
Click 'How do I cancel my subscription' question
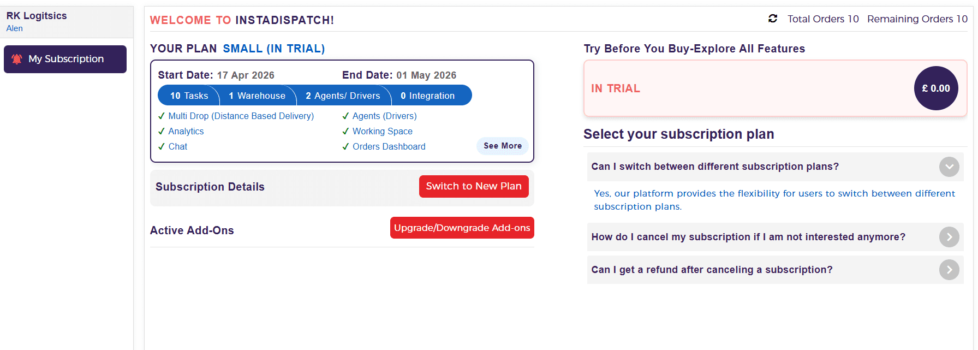[748, 237]
